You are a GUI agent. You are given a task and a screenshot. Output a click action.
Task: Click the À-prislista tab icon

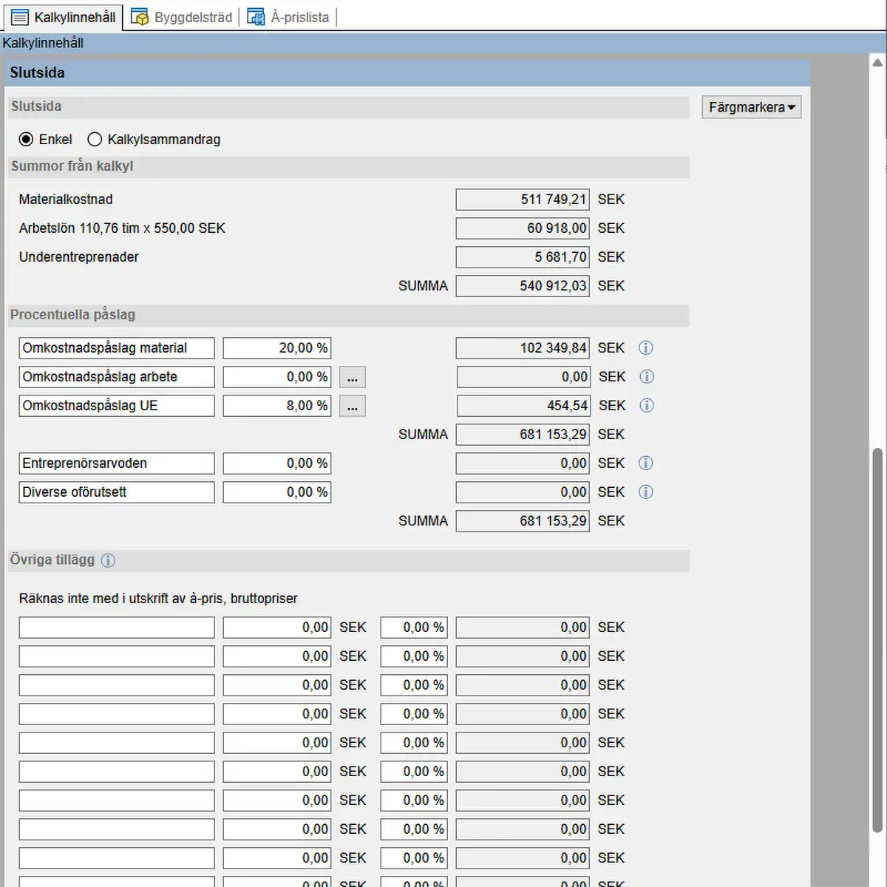[256, 17]
